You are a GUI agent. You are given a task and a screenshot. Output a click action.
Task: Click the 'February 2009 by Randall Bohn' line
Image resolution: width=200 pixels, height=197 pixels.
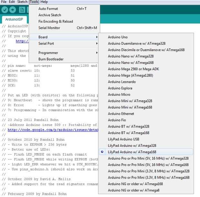(34, 194)
